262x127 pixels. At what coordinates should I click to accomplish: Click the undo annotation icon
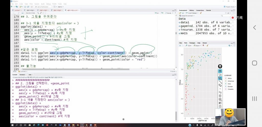(220, 92)
